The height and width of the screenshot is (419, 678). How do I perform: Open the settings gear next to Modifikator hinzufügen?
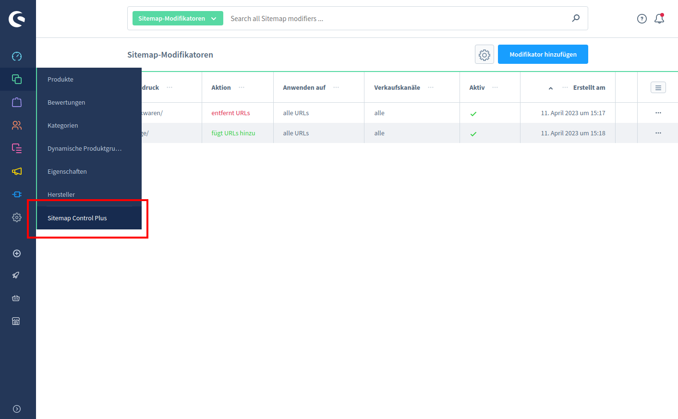(x=484, y=54)
